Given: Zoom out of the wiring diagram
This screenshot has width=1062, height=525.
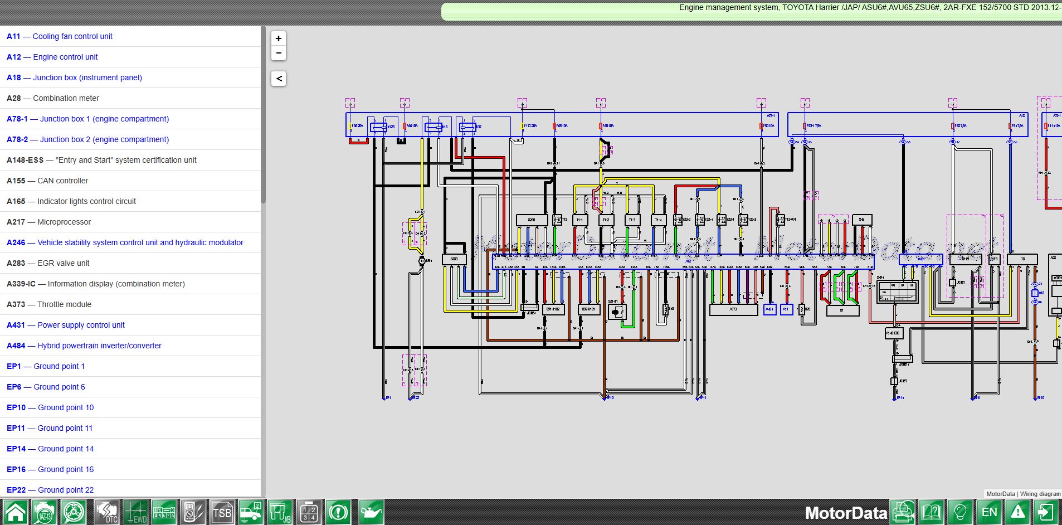Looking at the screenshot, I should point(279,53).
